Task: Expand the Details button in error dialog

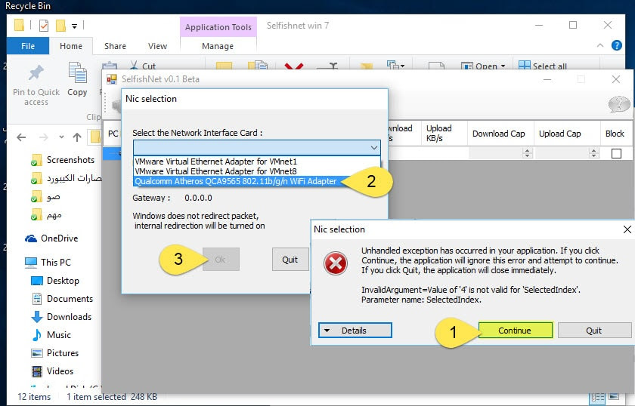Action: [355, 331]
